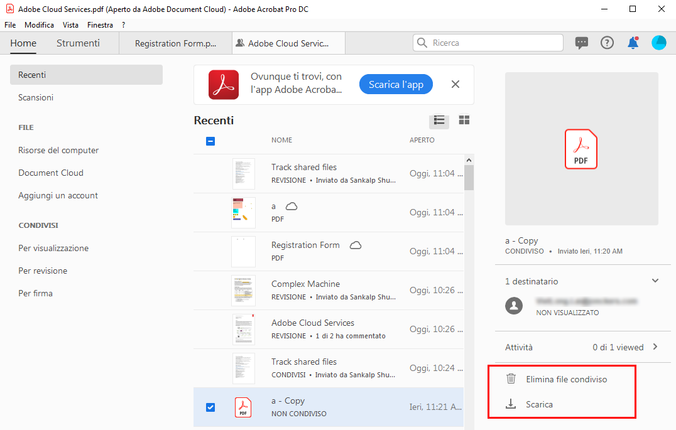This screenshot has height=430, width=676.
Task: Click the recipient avatar icon
Action: pyautogui.click(x=514, y=306)
